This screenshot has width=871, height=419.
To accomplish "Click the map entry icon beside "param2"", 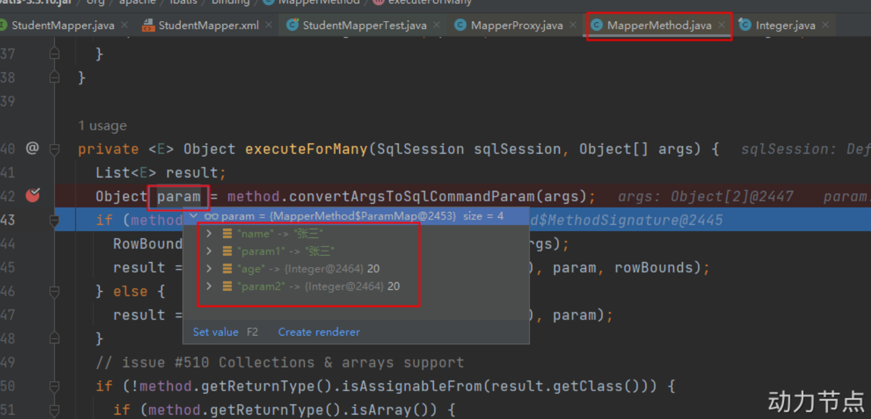I will point(227,286).
